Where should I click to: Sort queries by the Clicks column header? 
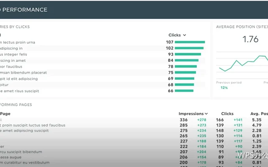click(177, 35)
